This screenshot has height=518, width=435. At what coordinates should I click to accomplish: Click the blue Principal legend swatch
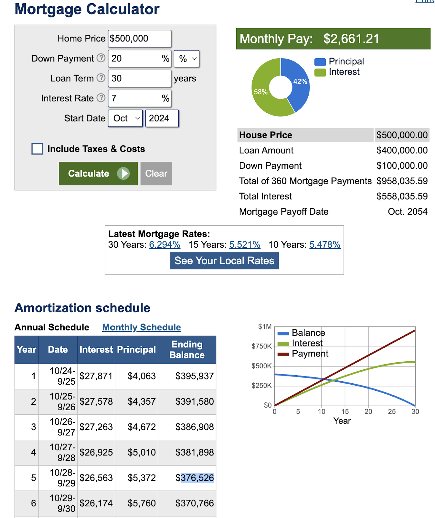[320, 62]
